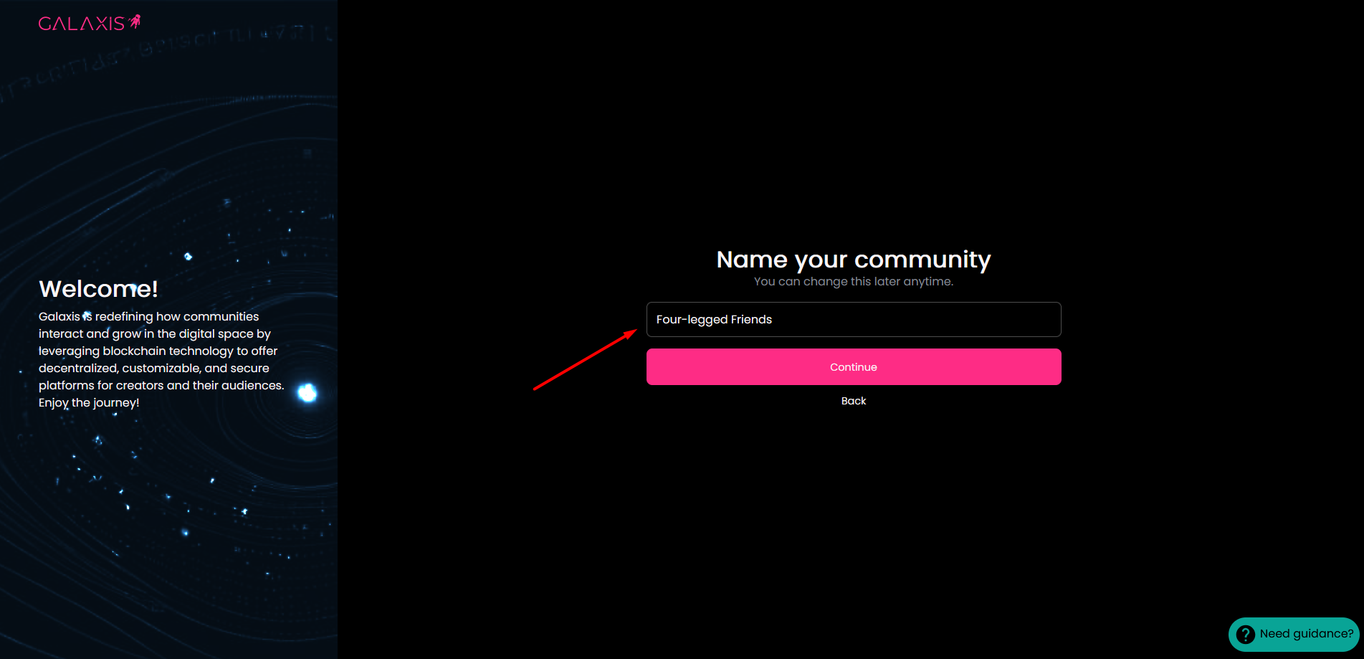This screenshot has width=1364, height=659.
Task: Click the red arrow annotation
Action: point(584,360)
